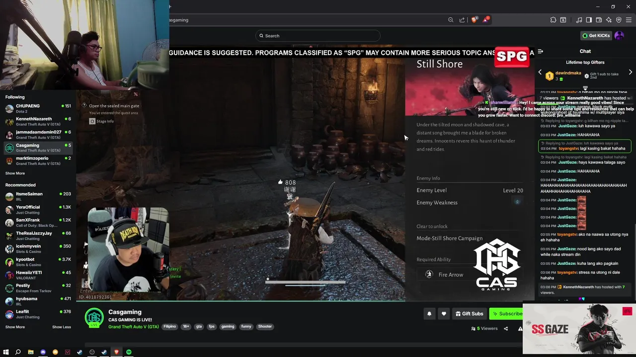
Task: Show next top gifter with right chevron
Action: (x=631, y=72)
